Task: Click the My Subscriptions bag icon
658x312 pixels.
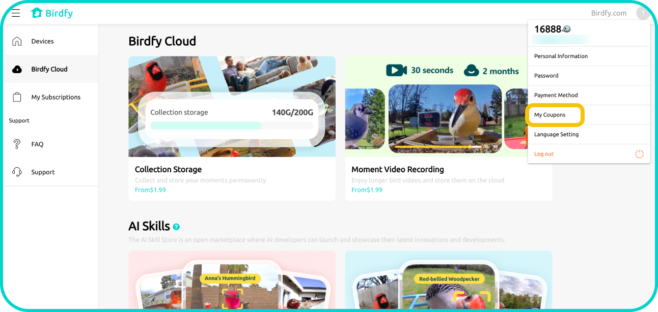Action: coord(17,97)
